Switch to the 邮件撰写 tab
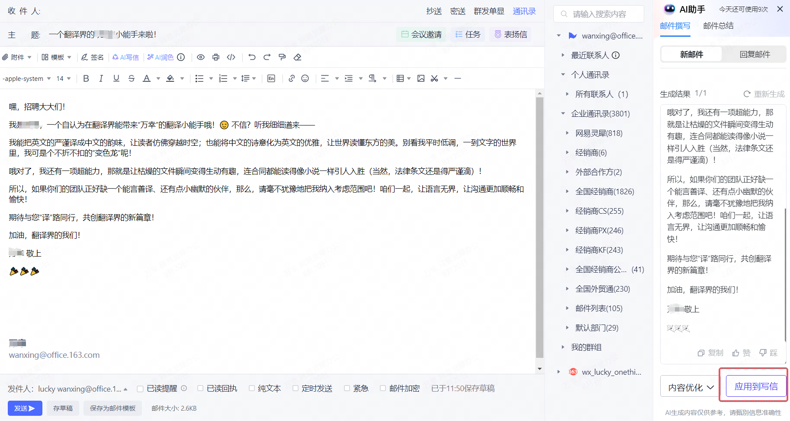 coord(675,26)
